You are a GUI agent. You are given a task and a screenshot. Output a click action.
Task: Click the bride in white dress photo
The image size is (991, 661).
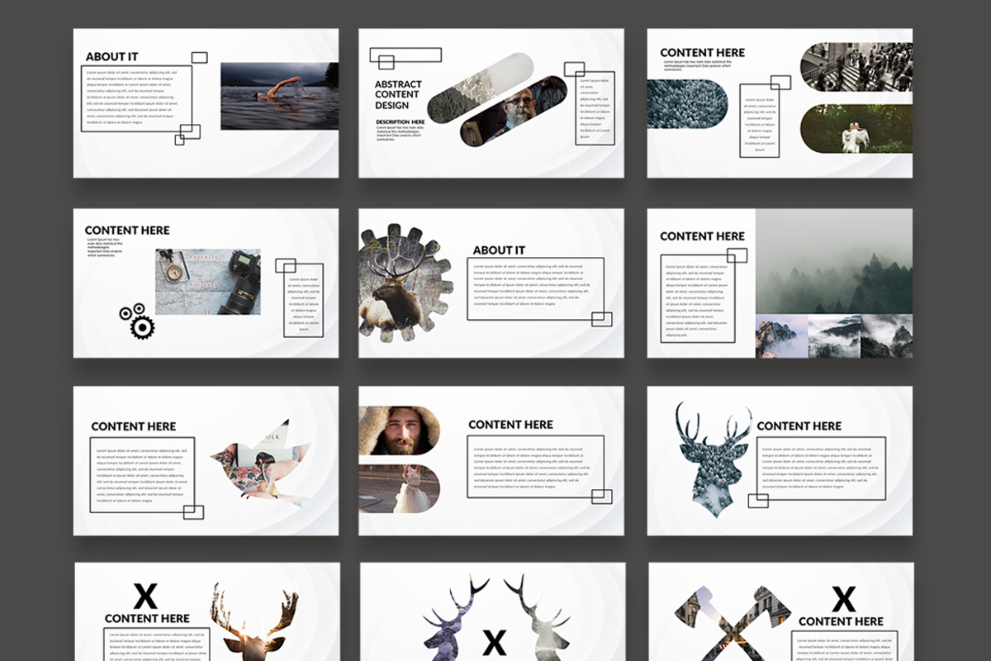(x=400, y=488)
